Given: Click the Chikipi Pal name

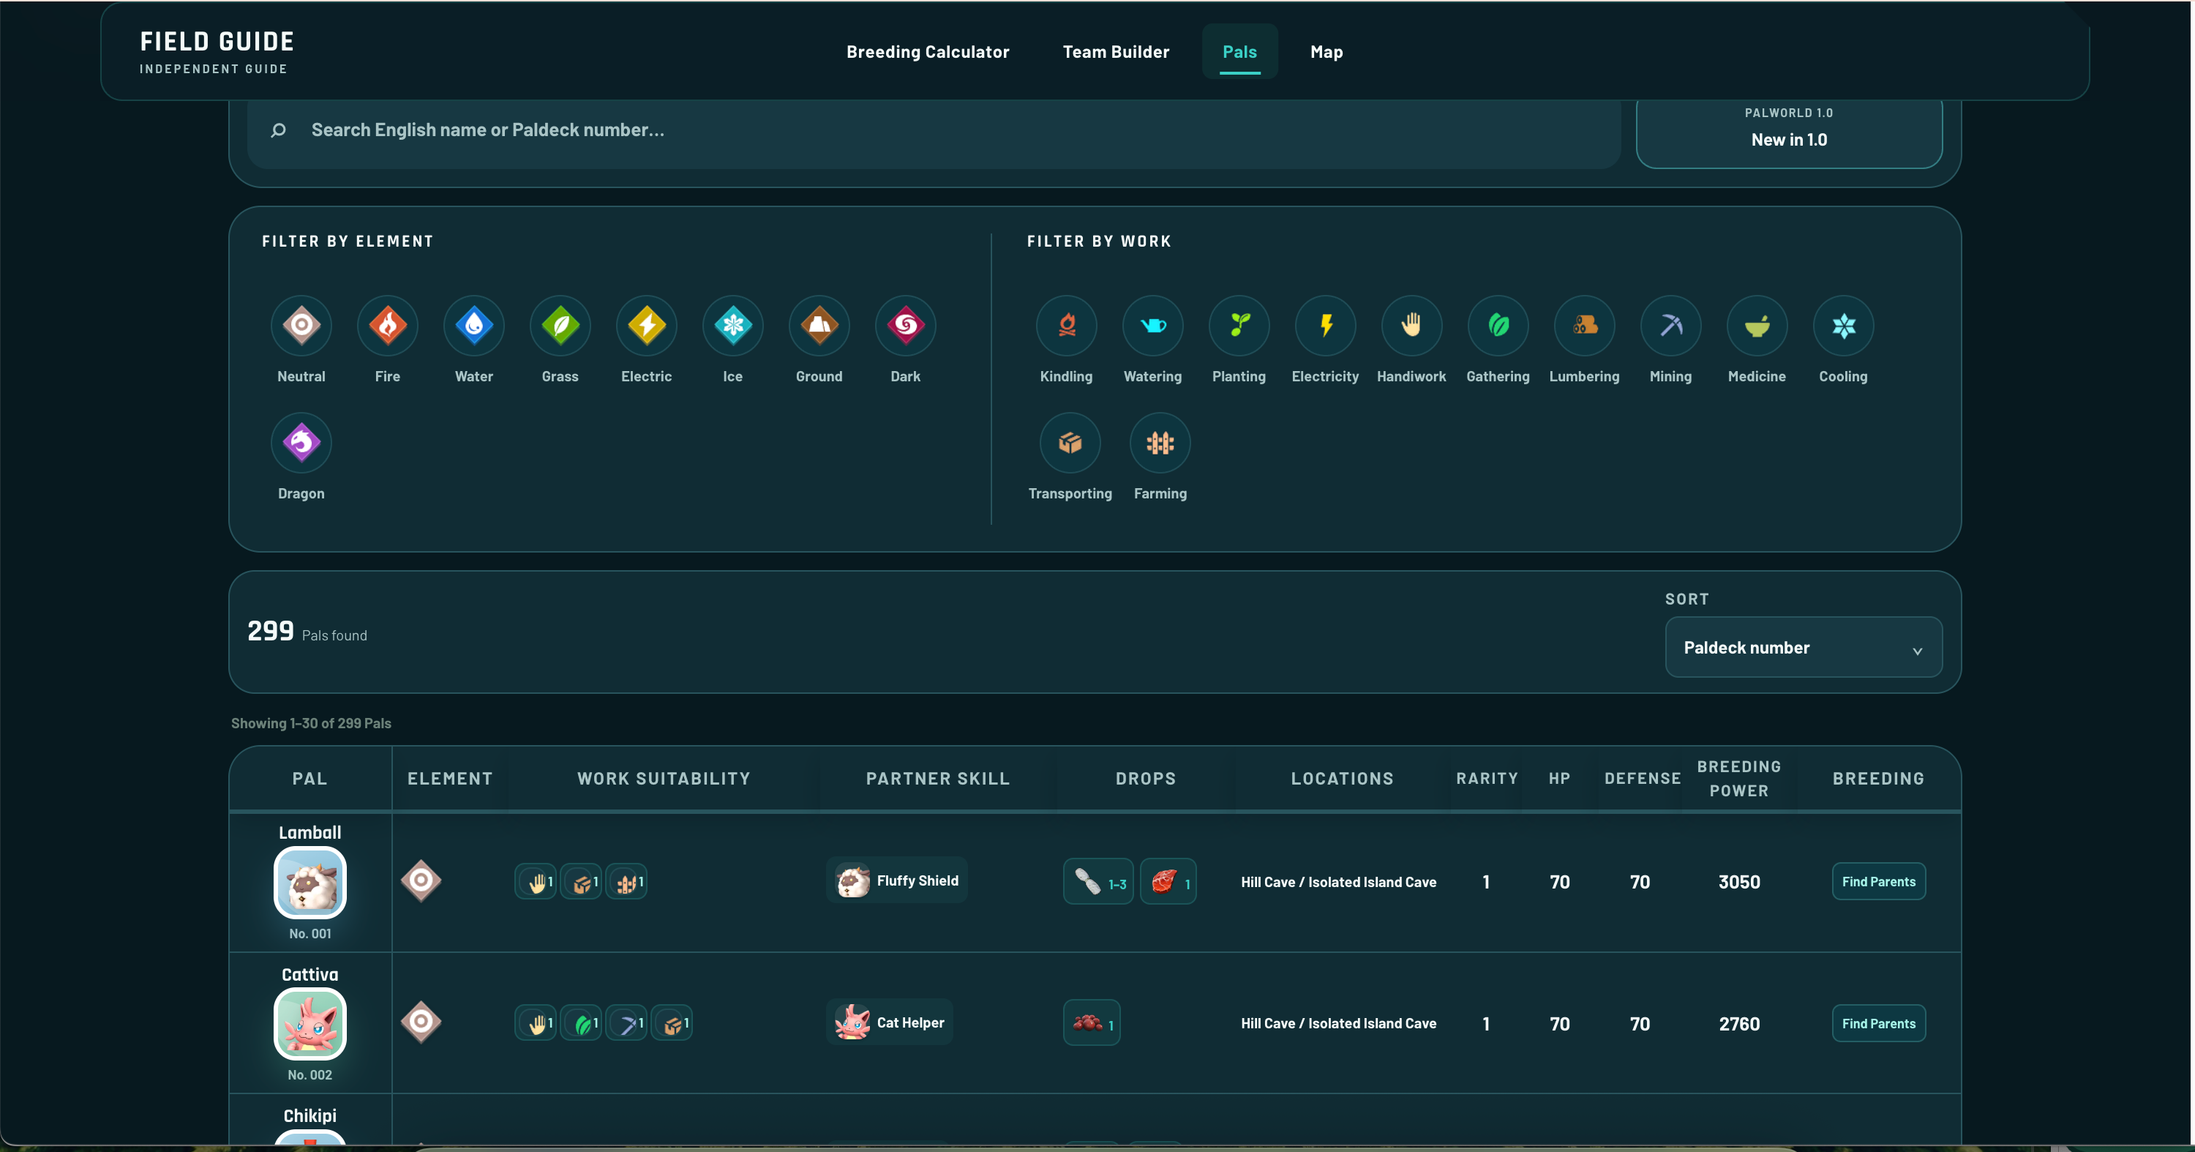Looking at the screenshot, I should 309,1115.
